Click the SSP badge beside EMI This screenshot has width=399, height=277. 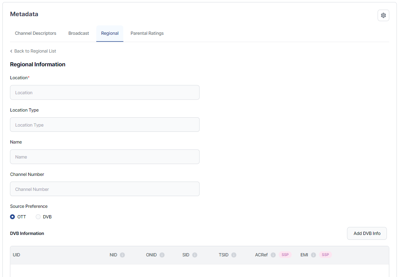(325, 255)
